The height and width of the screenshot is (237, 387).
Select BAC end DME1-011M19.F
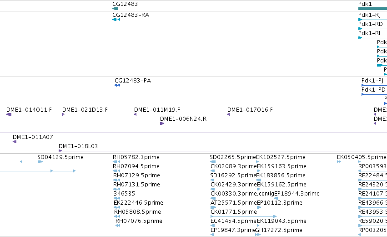[x=157, y=110]
